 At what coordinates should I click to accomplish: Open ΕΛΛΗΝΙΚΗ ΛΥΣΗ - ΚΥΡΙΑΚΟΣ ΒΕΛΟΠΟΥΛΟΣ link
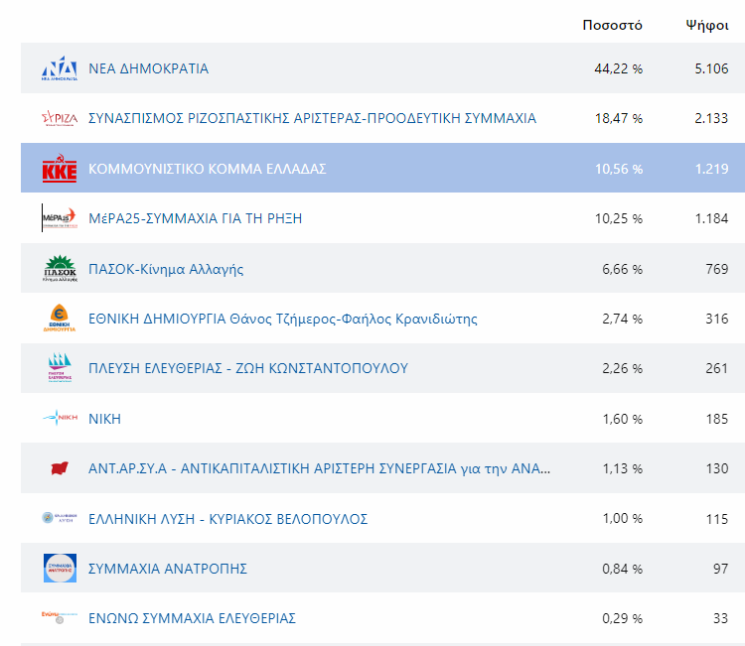point(228,518)
